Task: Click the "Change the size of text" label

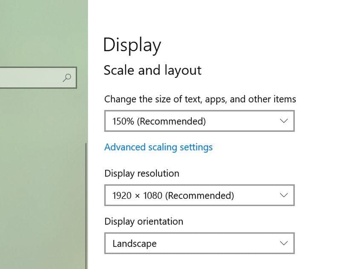Action: (x=200, y=99)
